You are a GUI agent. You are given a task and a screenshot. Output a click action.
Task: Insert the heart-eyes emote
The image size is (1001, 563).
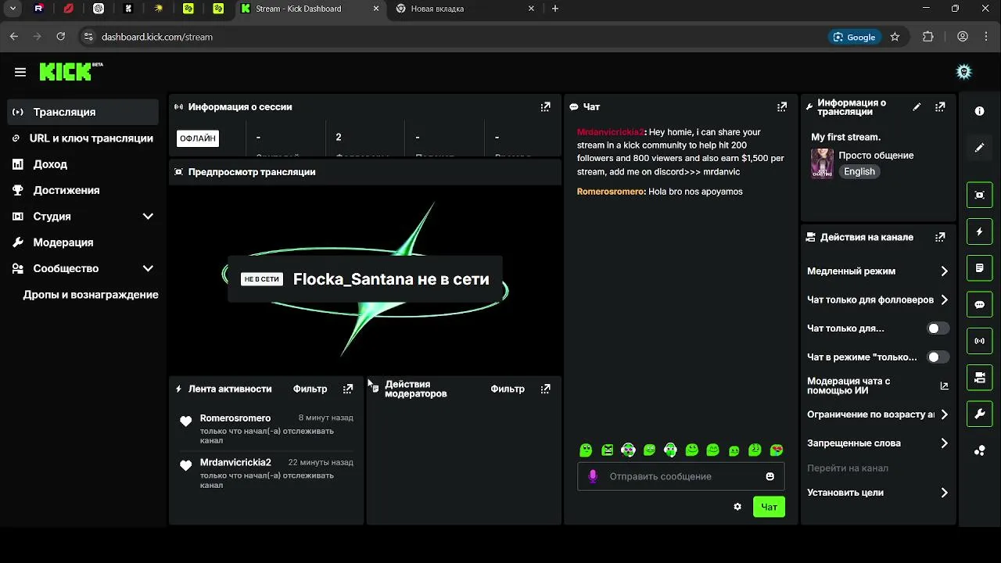(x=777, y=450)
